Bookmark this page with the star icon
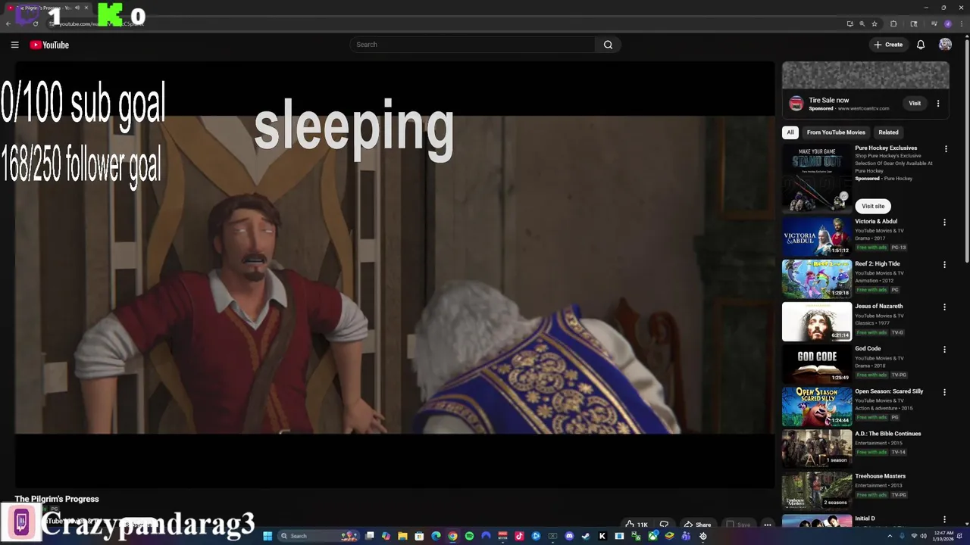This screenshot has height=545, width=970. click(x=875, y=23)
